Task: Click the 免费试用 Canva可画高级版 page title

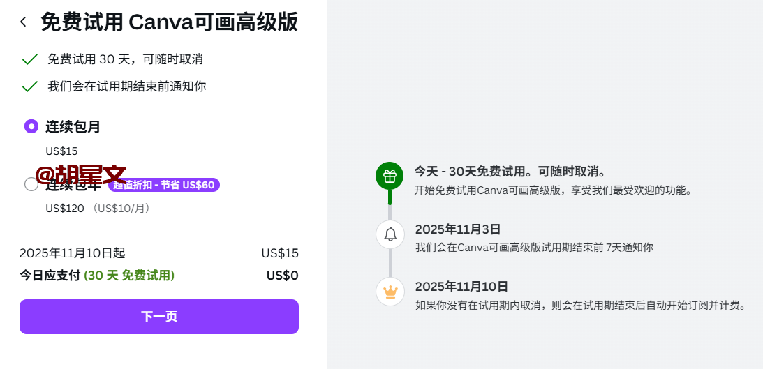Action: point(170,22)
